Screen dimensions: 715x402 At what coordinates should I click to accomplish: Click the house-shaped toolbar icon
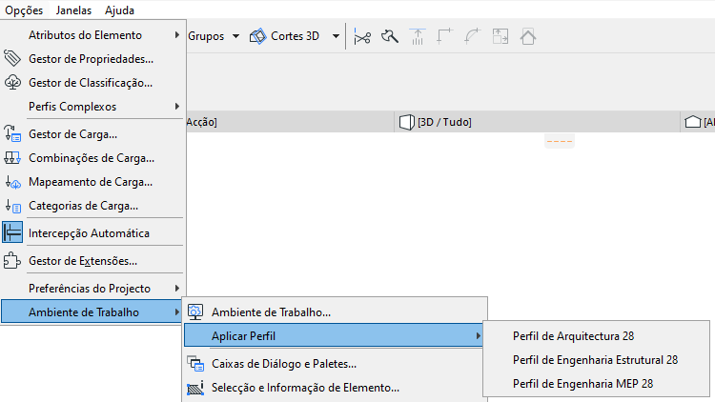[528, 36]
